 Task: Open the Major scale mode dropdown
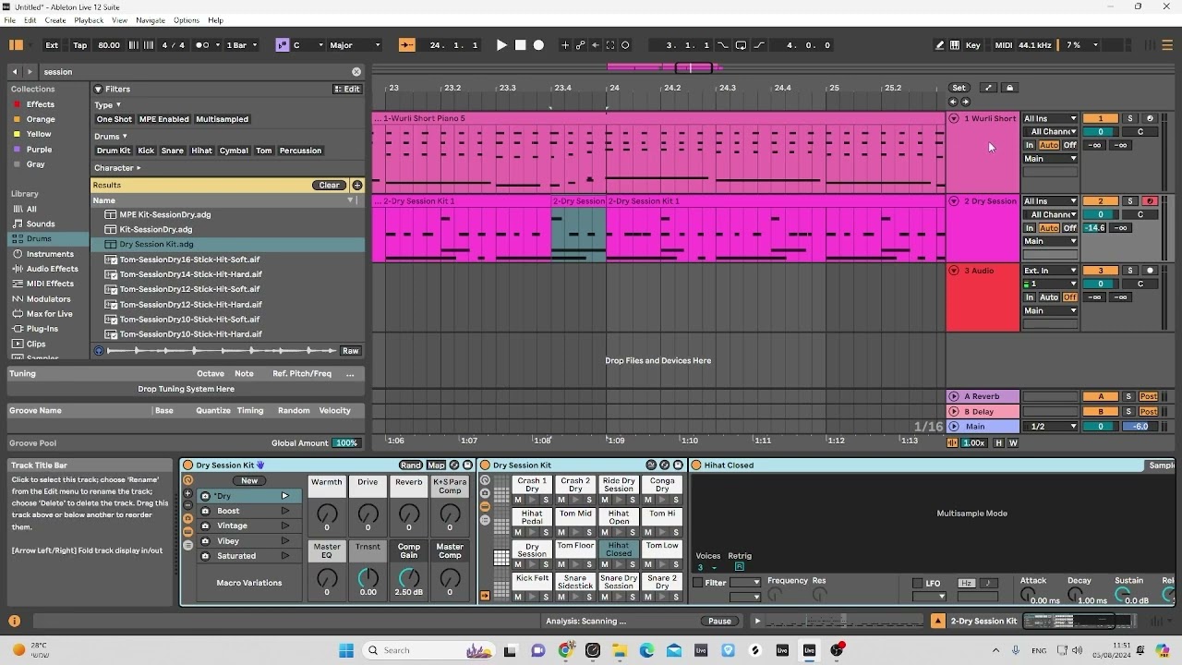point(356,45)
